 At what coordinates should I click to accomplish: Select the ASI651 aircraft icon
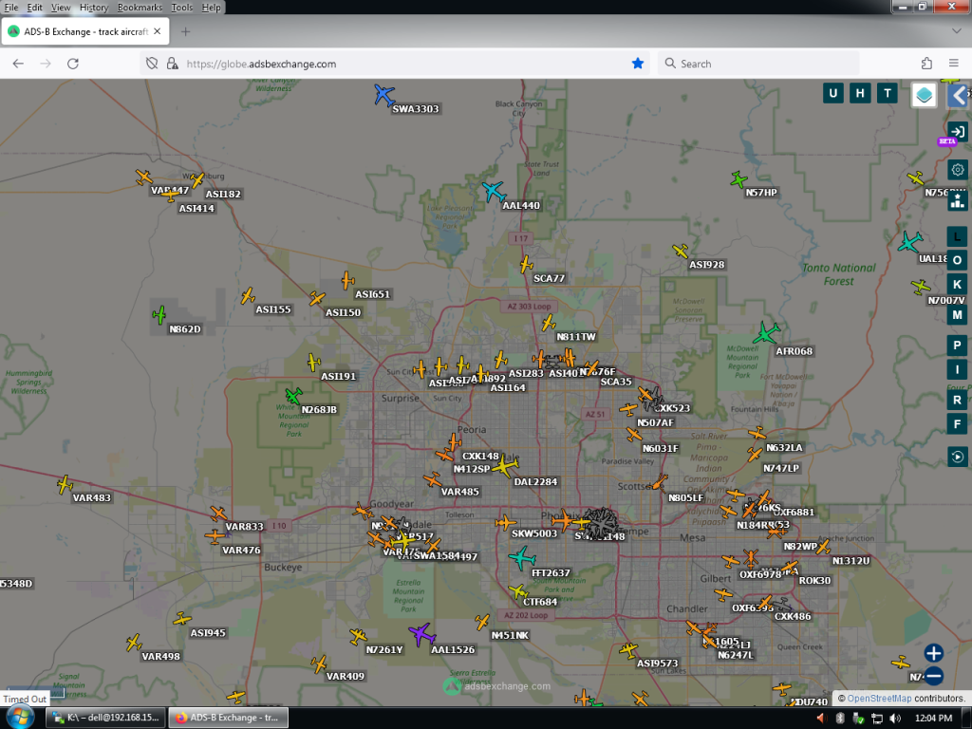tap(347, 280)
